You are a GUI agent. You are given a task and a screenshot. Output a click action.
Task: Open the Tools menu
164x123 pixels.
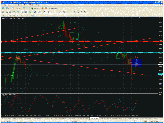coord(26,5)
